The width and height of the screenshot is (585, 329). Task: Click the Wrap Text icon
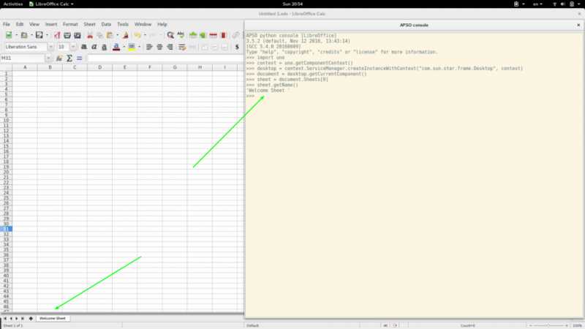click(182, 47)
